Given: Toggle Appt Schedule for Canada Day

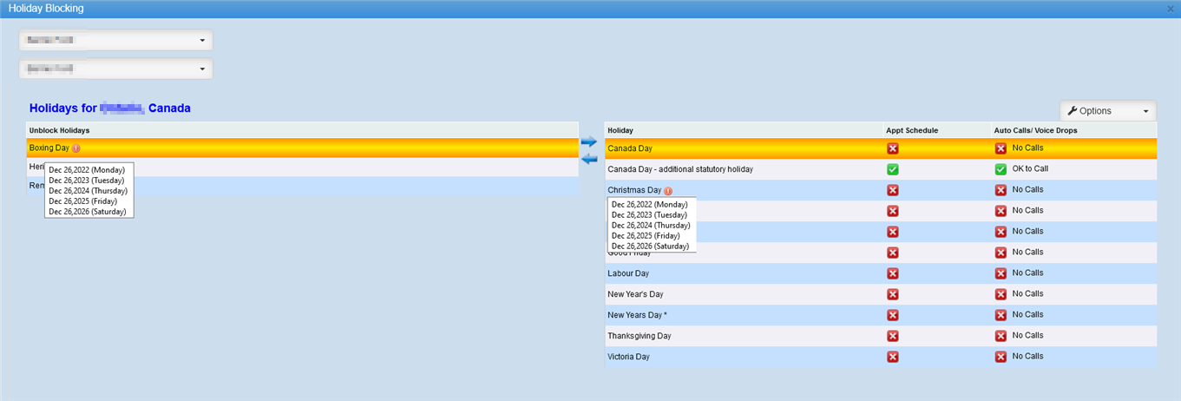Looking at the screenshot, I should click(893, 148).
